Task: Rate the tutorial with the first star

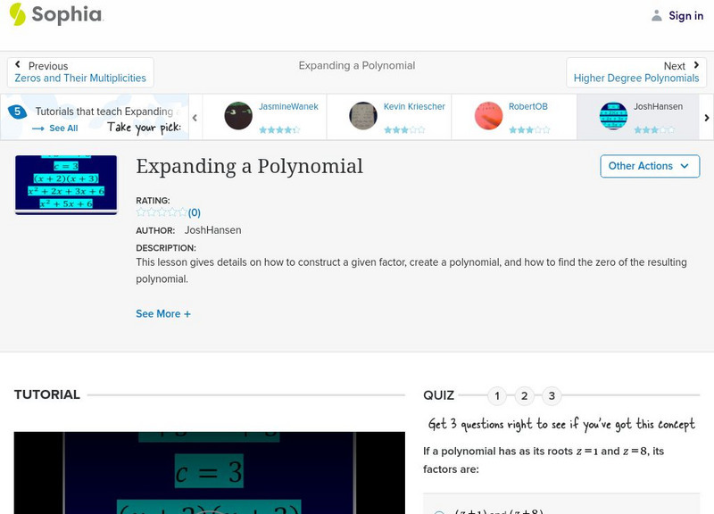Action: tap(139, 212)
